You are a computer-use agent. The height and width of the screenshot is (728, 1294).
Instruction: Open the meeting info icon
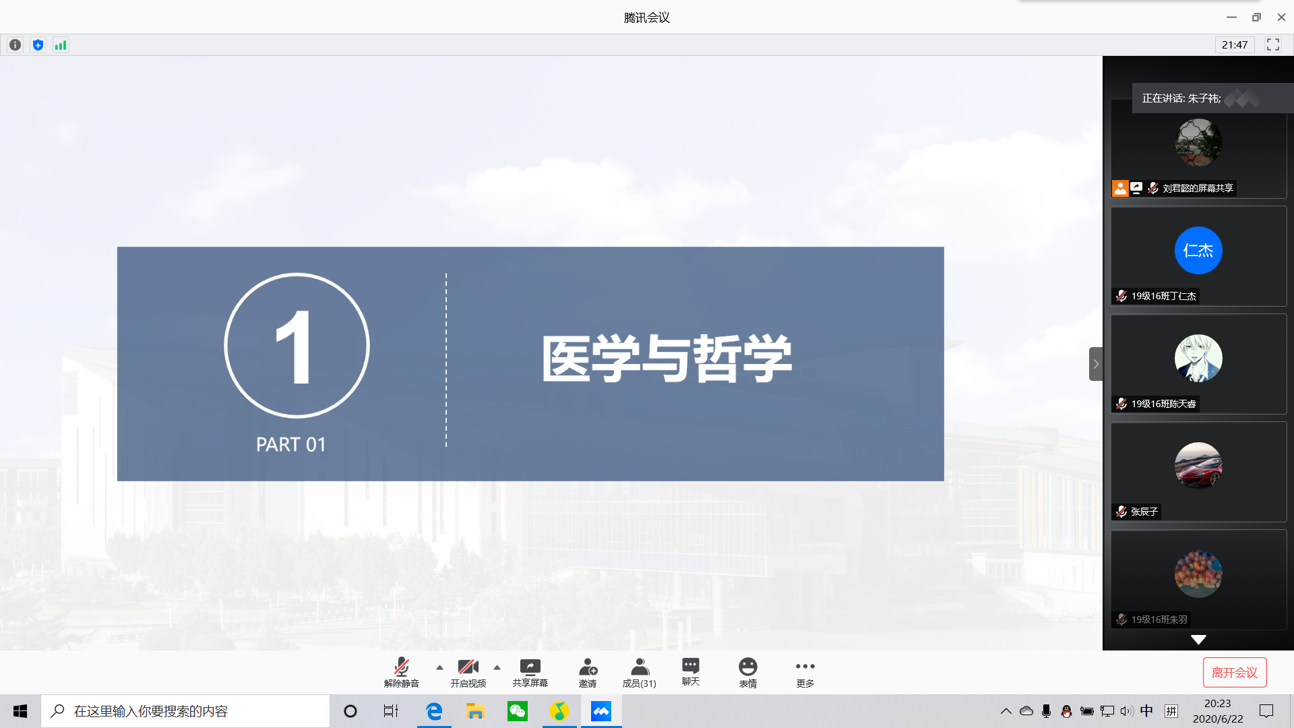pyautogui.click(x=15, y=45)
